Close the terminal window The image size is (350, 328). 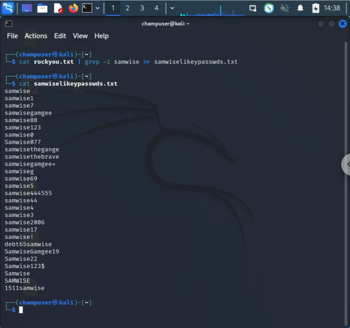point(342,23)
